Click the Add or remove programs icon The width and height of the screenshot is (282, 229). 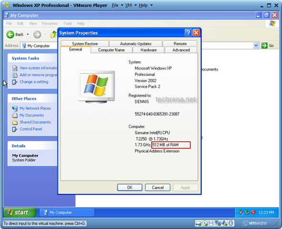(15, 75)
